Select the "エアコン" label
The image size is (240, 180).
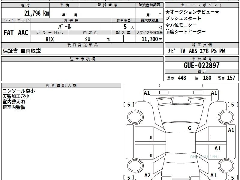coord(23,20)
